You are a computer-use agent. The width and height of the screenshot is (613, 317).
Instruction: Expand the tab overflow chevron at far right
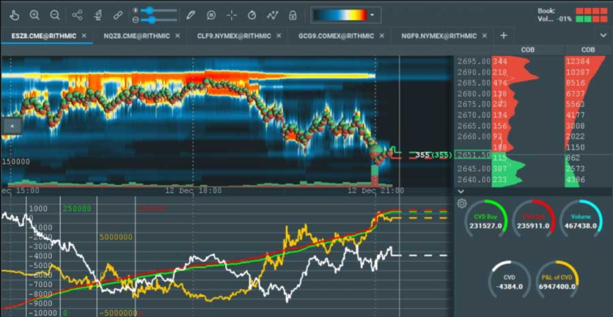click(603, 36)
